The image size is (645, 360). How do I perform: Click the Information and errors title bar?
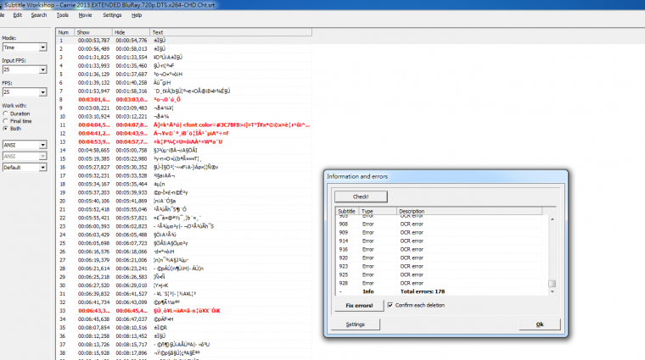click(x=446, y=176)
